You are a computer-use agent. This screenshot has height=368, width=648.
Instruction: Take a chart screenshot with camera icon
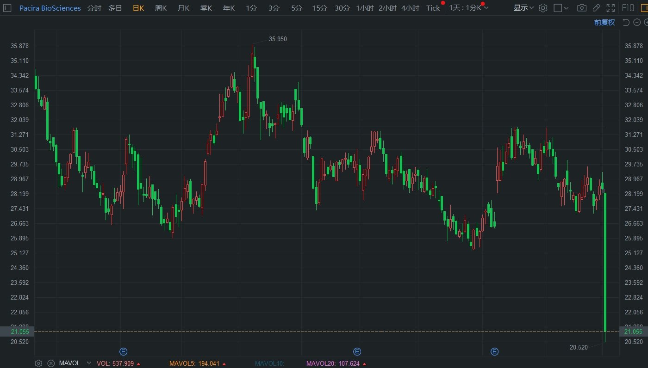click(582, 8)
